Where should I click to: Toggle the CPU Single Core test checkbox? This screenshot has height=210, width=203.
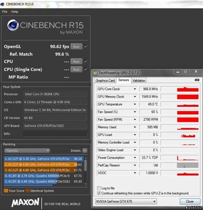[x=86, y=69]
